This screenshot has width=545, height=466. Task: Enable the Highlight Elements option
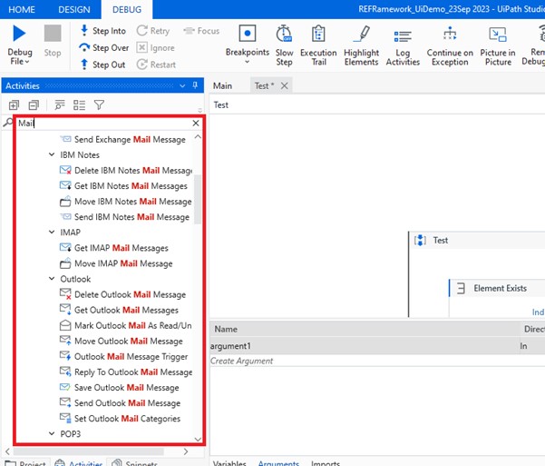[x=362, y=35]
